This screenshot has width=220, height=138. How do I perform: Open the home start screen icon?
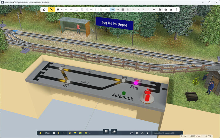[x=44, y=10]
